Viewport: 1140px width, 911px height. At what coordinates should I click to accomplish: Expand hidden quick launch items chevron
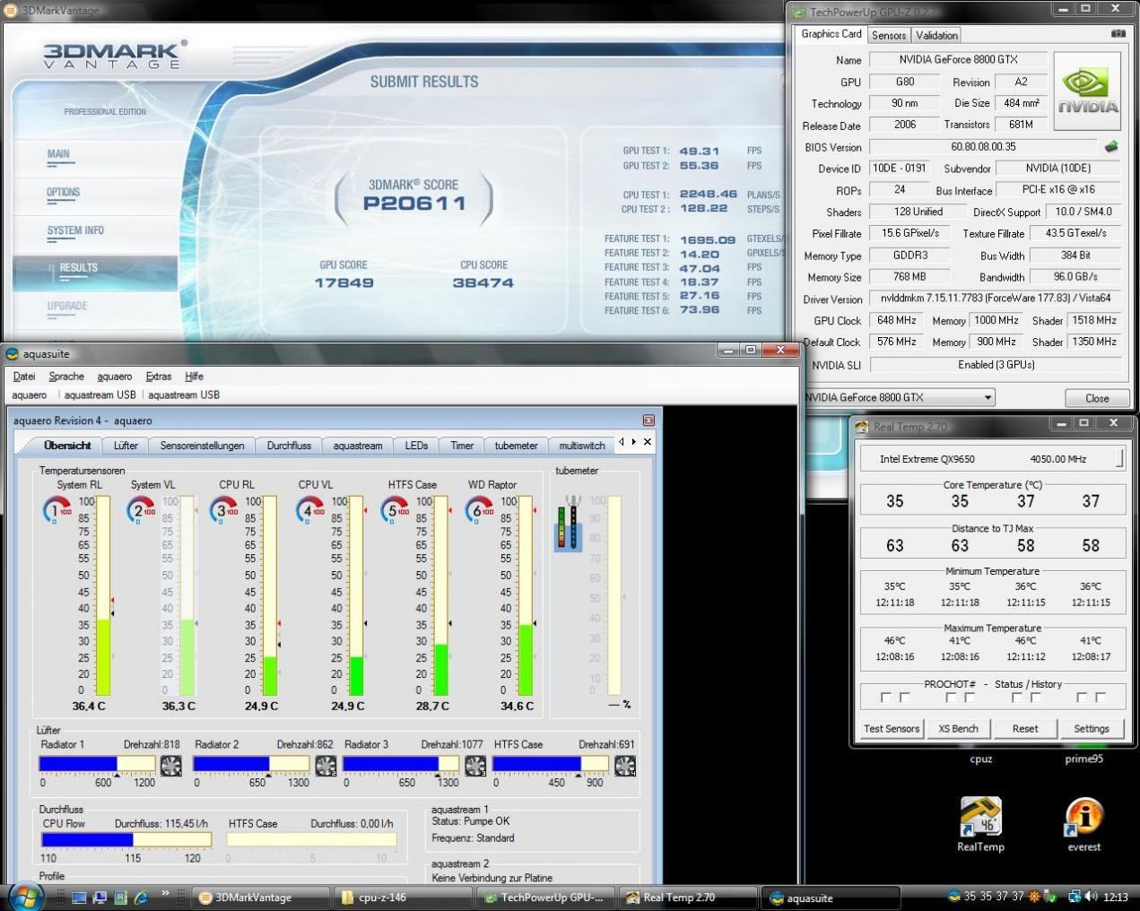coord(165,893)
